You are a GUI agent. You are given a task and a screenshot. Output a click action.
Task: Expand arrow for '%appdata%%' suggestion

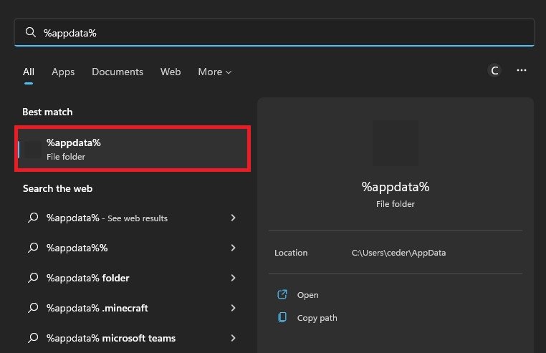234,248
